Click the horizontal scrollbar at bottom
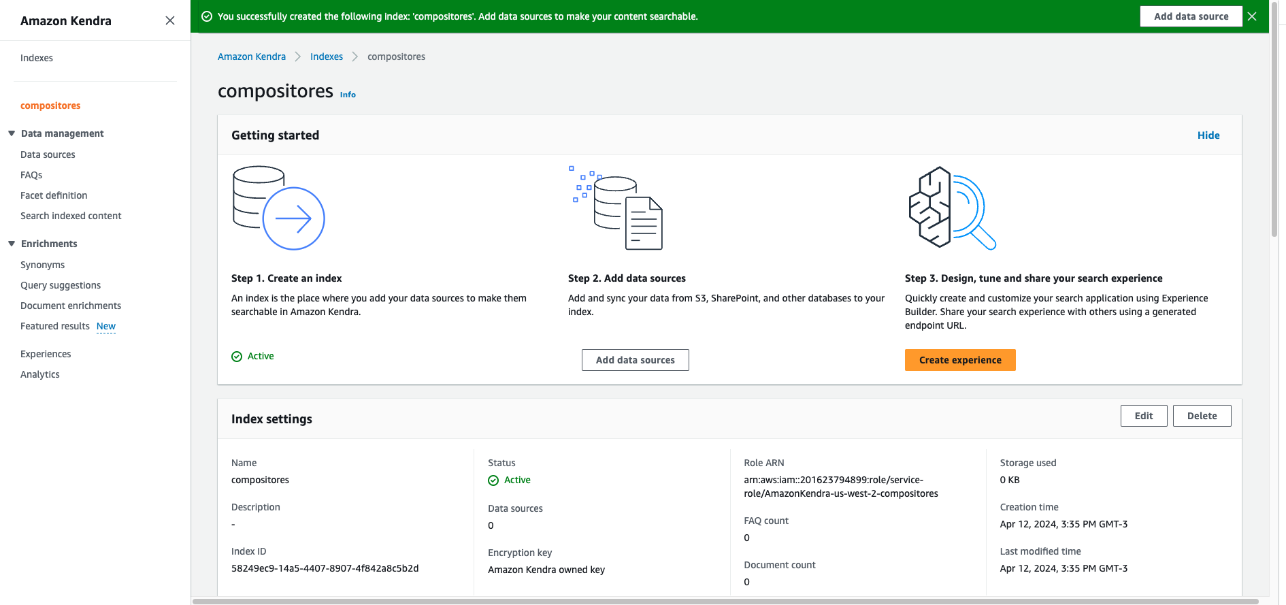This screenshot has width=1286, height=605. point(725,602)
